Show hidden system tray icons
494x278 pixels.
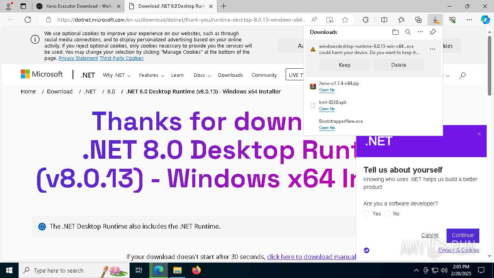(x=416, y=270)
